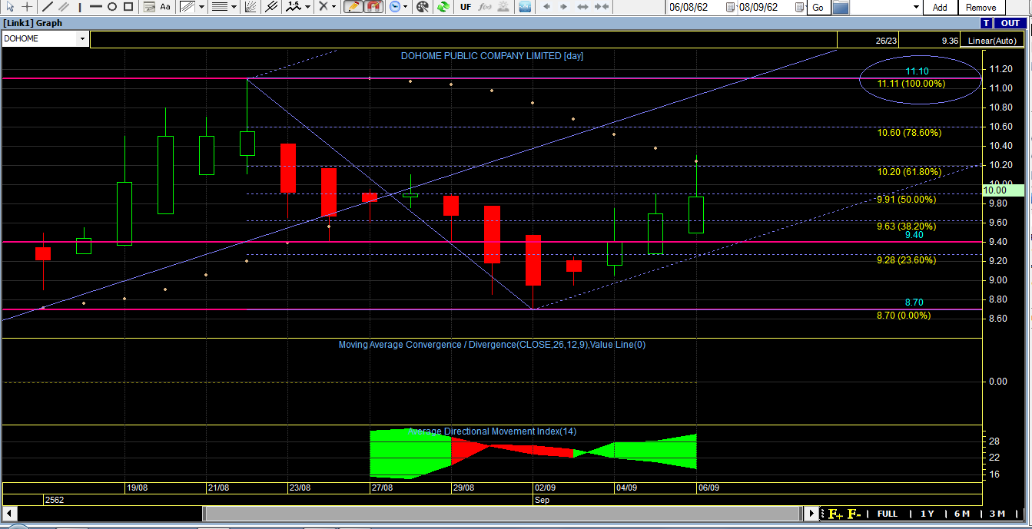1032x529 pixels.
Task: Select the parallel lines tool
Action: coord(64,7)
